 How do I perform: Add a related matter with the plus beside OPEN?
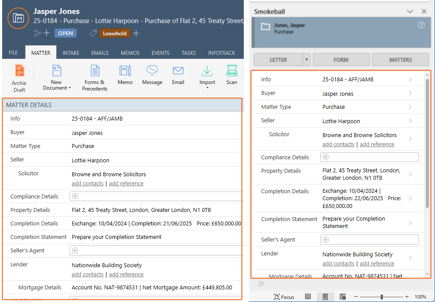coord(46,33)
